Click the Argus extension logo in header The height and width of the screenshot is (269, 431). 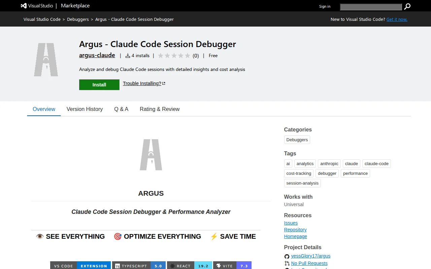tap(46, 60)
